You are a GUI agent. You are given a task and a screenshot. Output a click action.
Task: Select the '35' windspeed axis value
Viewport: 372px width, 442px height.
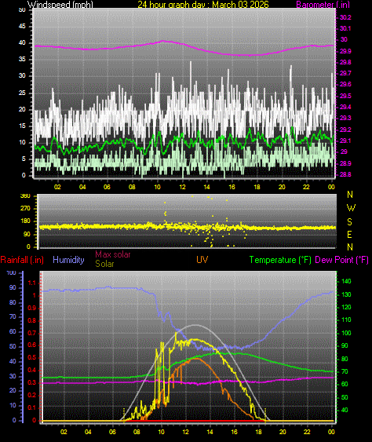[22, 59]
